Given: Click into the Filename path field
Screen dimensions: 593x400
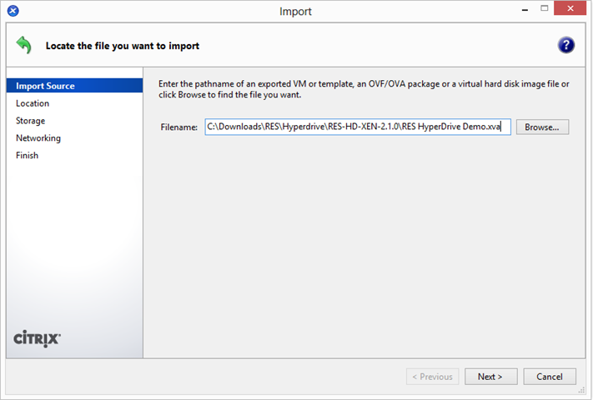Looking at the screenshot, I should (358, 127).
